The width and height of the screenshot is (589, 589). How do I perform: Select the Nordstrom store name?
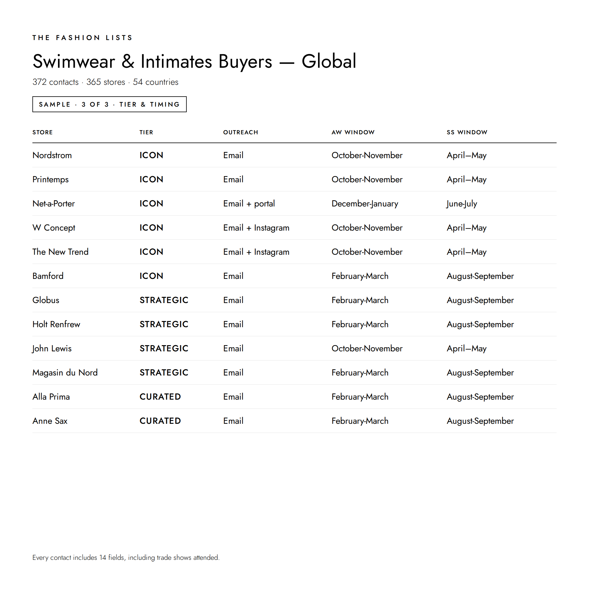click(52, 155)
